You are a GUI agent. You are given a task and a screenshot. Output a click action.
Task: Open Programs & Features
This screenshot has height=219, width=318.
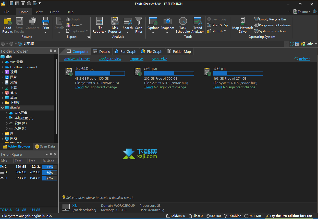coord(272,25)
